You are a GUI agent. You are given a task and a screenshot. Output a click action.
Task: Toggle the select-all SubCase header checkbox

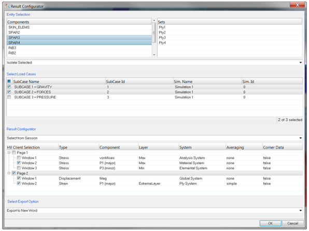(9, 81)
